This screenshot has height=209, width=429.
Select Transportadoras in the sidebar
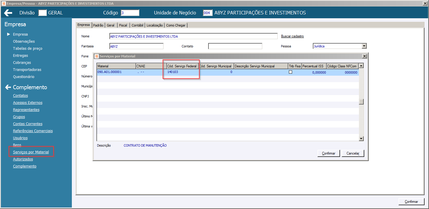pos(27,69)
